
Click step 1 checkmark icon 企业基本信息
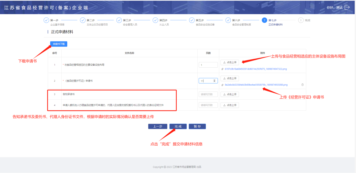tap(46, 20)
